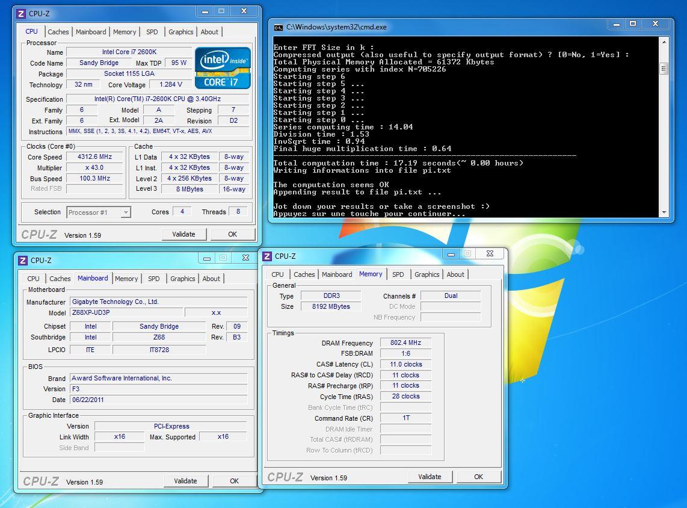Screen dimensions: 687x508
Task: Click the Bus Speed value 100.3 MHz
Action: click(x=94, y=178)
